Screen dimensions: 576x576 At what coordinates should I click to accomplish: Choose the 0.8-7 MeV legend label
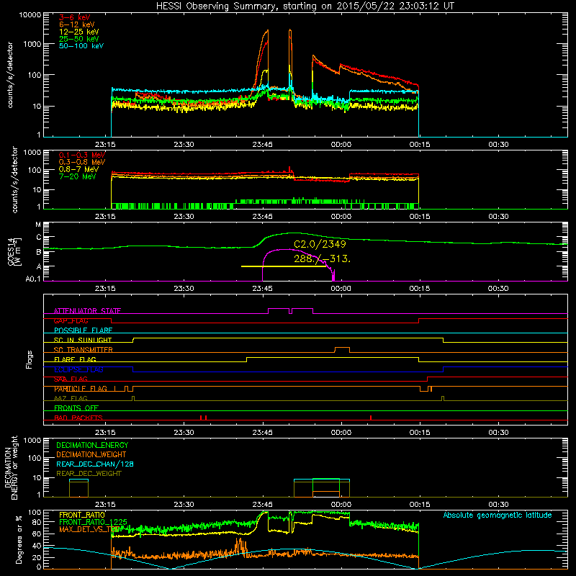click(78, 169)
